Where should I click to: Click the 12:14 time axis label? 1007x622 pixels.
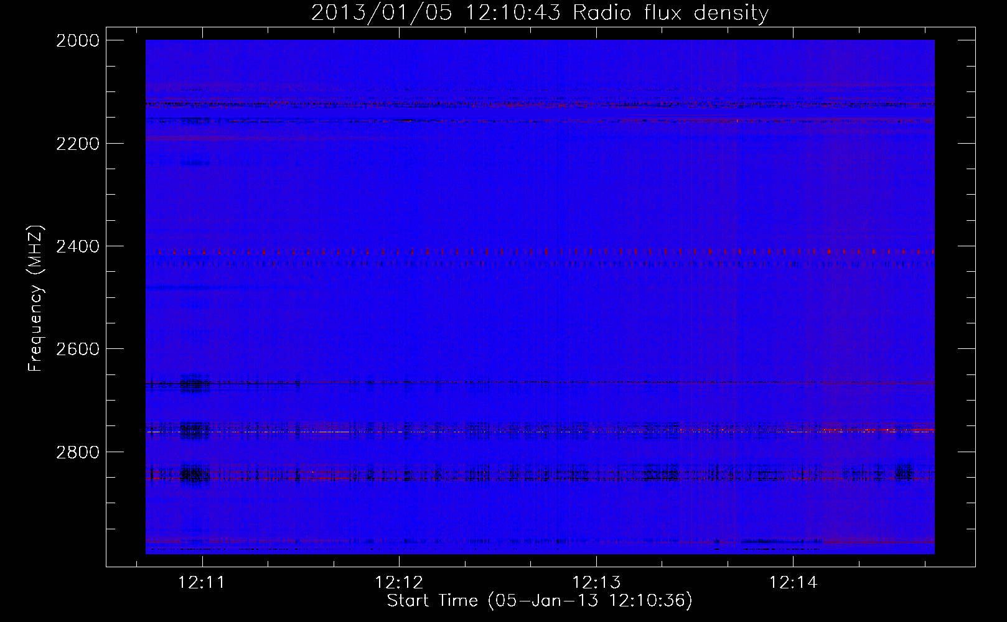tap(794, 583)
